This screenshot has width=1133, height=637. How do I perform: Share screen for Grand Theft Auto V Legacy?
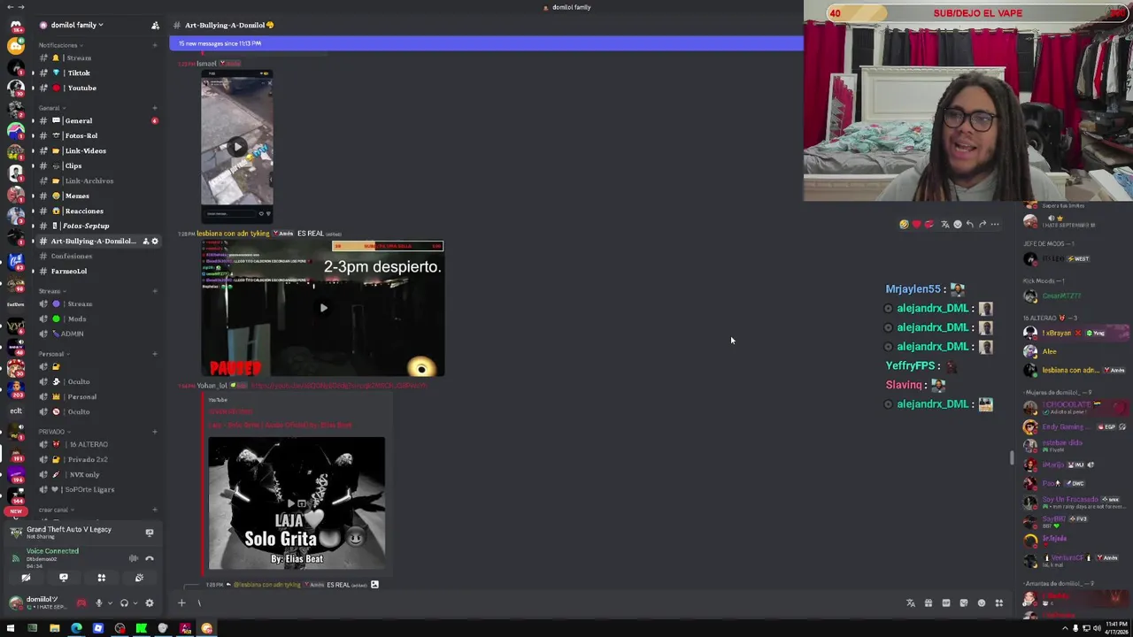[x=149, y=533]
